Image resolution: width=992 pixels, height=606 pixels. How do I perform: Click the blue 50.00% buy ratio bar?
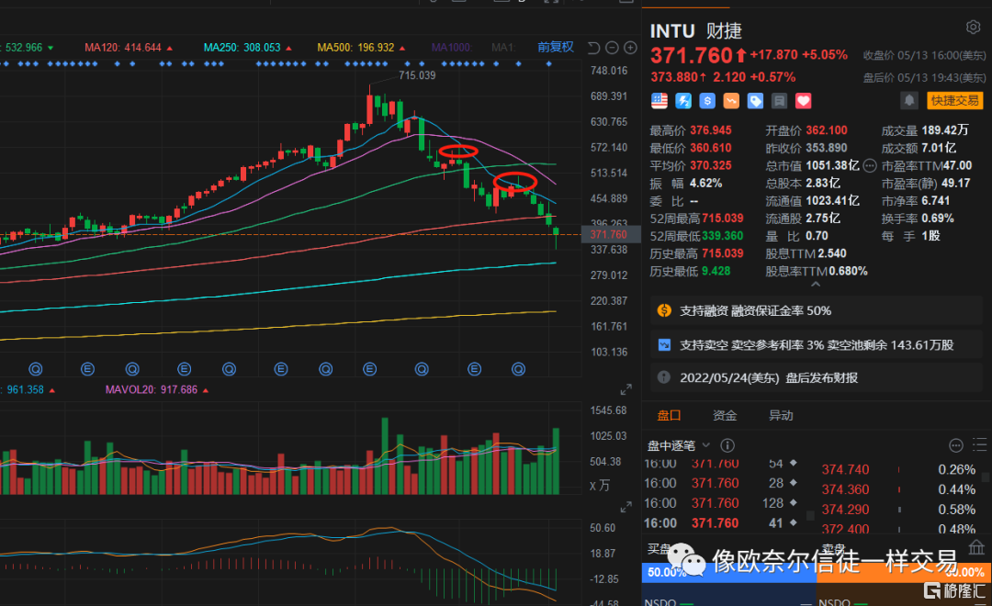tap(728, 572)
